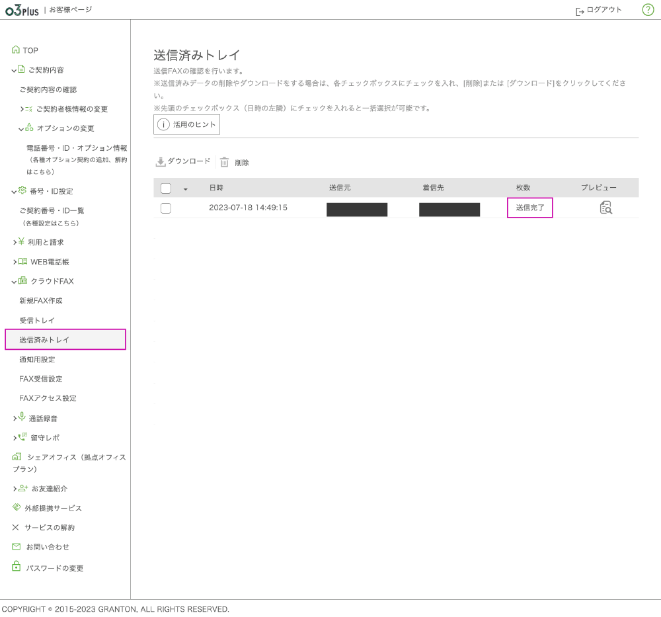661x617 pixels.
Task: Open the preview icon for the sent fax
Action: (x=605, y=208)
